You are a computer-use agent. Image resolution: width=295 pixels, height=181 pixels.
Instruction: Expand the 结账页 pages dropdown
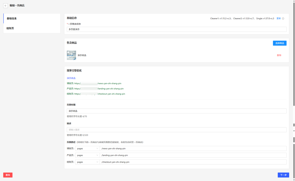click(x=87, y=162)
